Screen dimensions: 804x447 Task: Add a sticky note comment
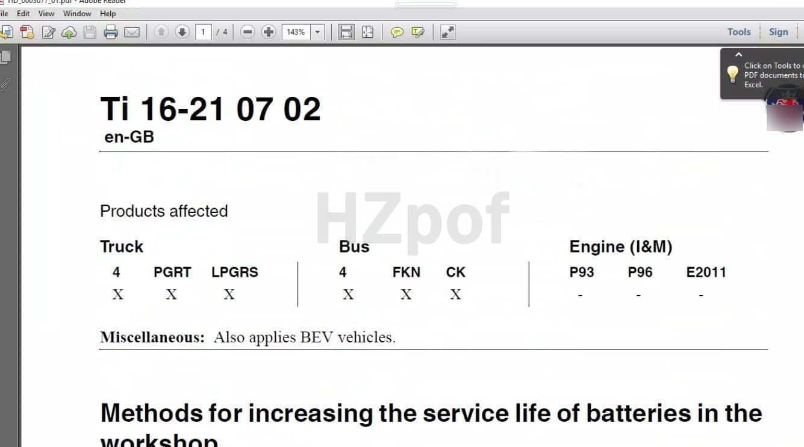click(x=397, y=32)
